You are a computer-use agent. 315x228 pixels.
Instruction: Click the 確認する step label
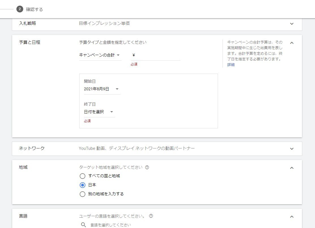[x=34, y=9]
